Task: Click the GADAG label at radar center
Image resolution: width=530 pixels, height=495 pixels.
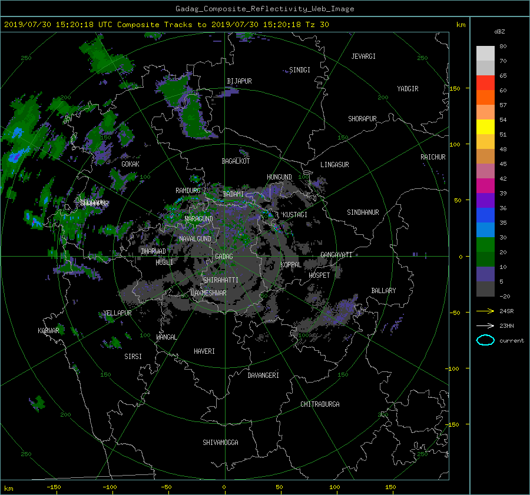Action: pyautogui.click(x=224, y=257)
